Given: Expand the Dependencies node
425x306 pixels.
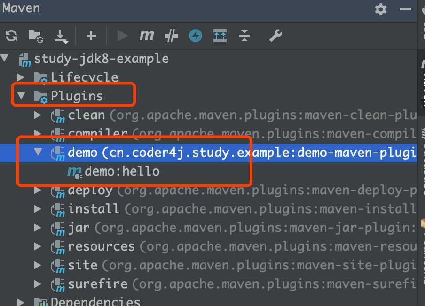Looking at the screenshot, I should pos(21,302).
